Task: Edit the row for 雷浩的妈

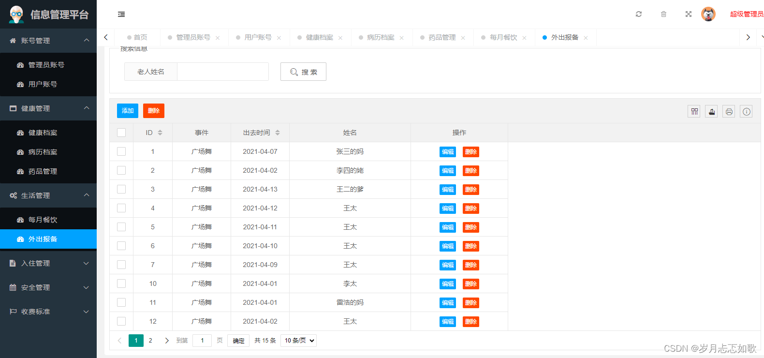Action: (x=448, y=303)
